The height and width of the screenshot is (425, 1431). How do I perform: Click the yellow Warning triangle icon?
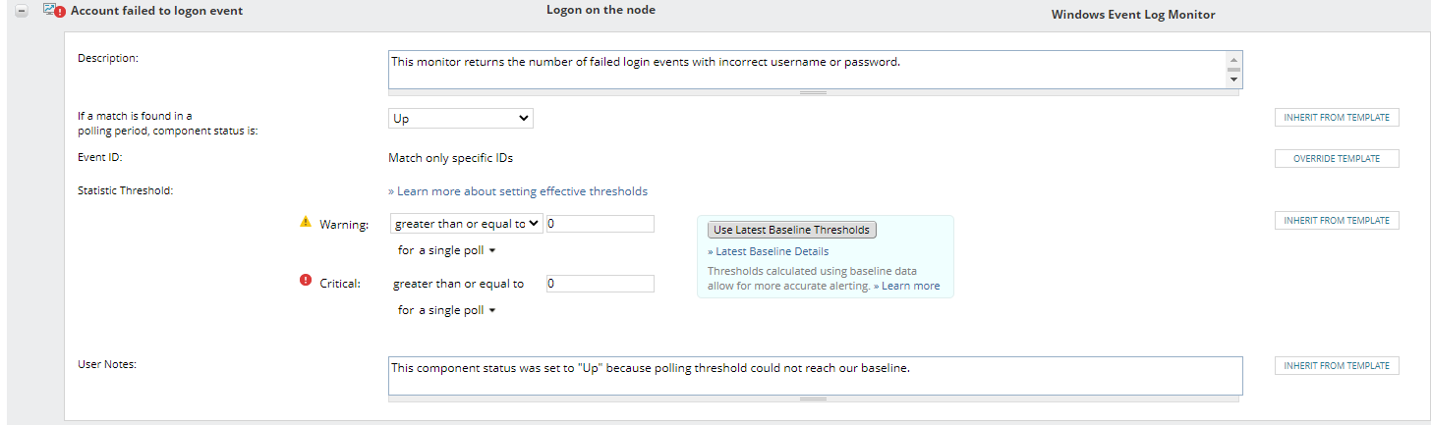pyautogui.click(x=305, y=223)
